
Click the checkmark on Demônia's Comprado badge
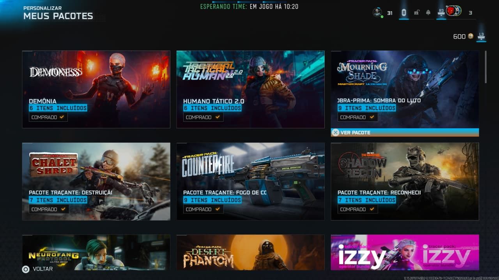coord(62,117)
